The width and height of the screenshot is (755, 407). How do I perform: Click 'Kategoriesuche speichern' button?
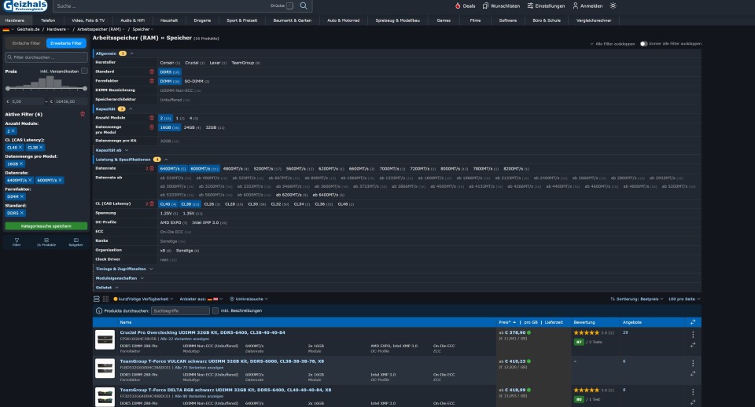pos(46,225)
